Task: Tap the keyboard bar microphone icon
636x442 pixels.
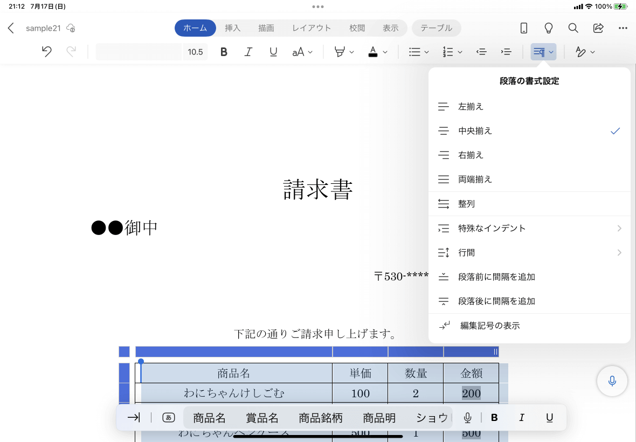Action: point(467,418)
